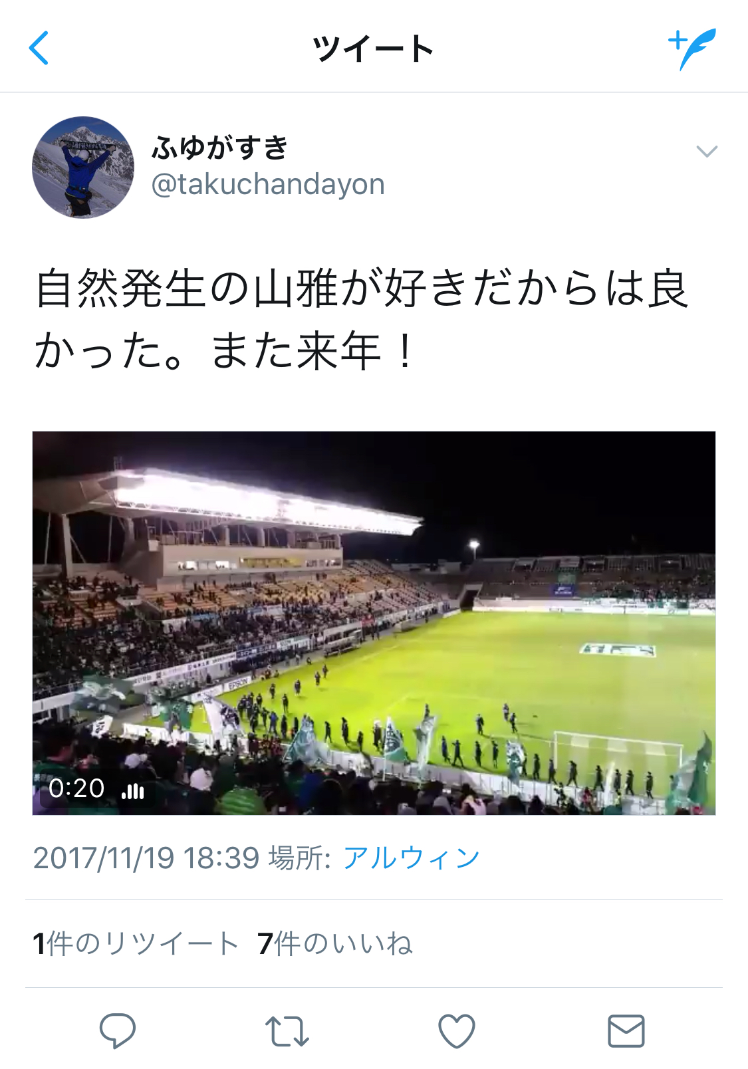The width and height of the screenshot is (748, 1069).
Task: Go back using the blue back arrow
Action: click(x=39, y=49)
